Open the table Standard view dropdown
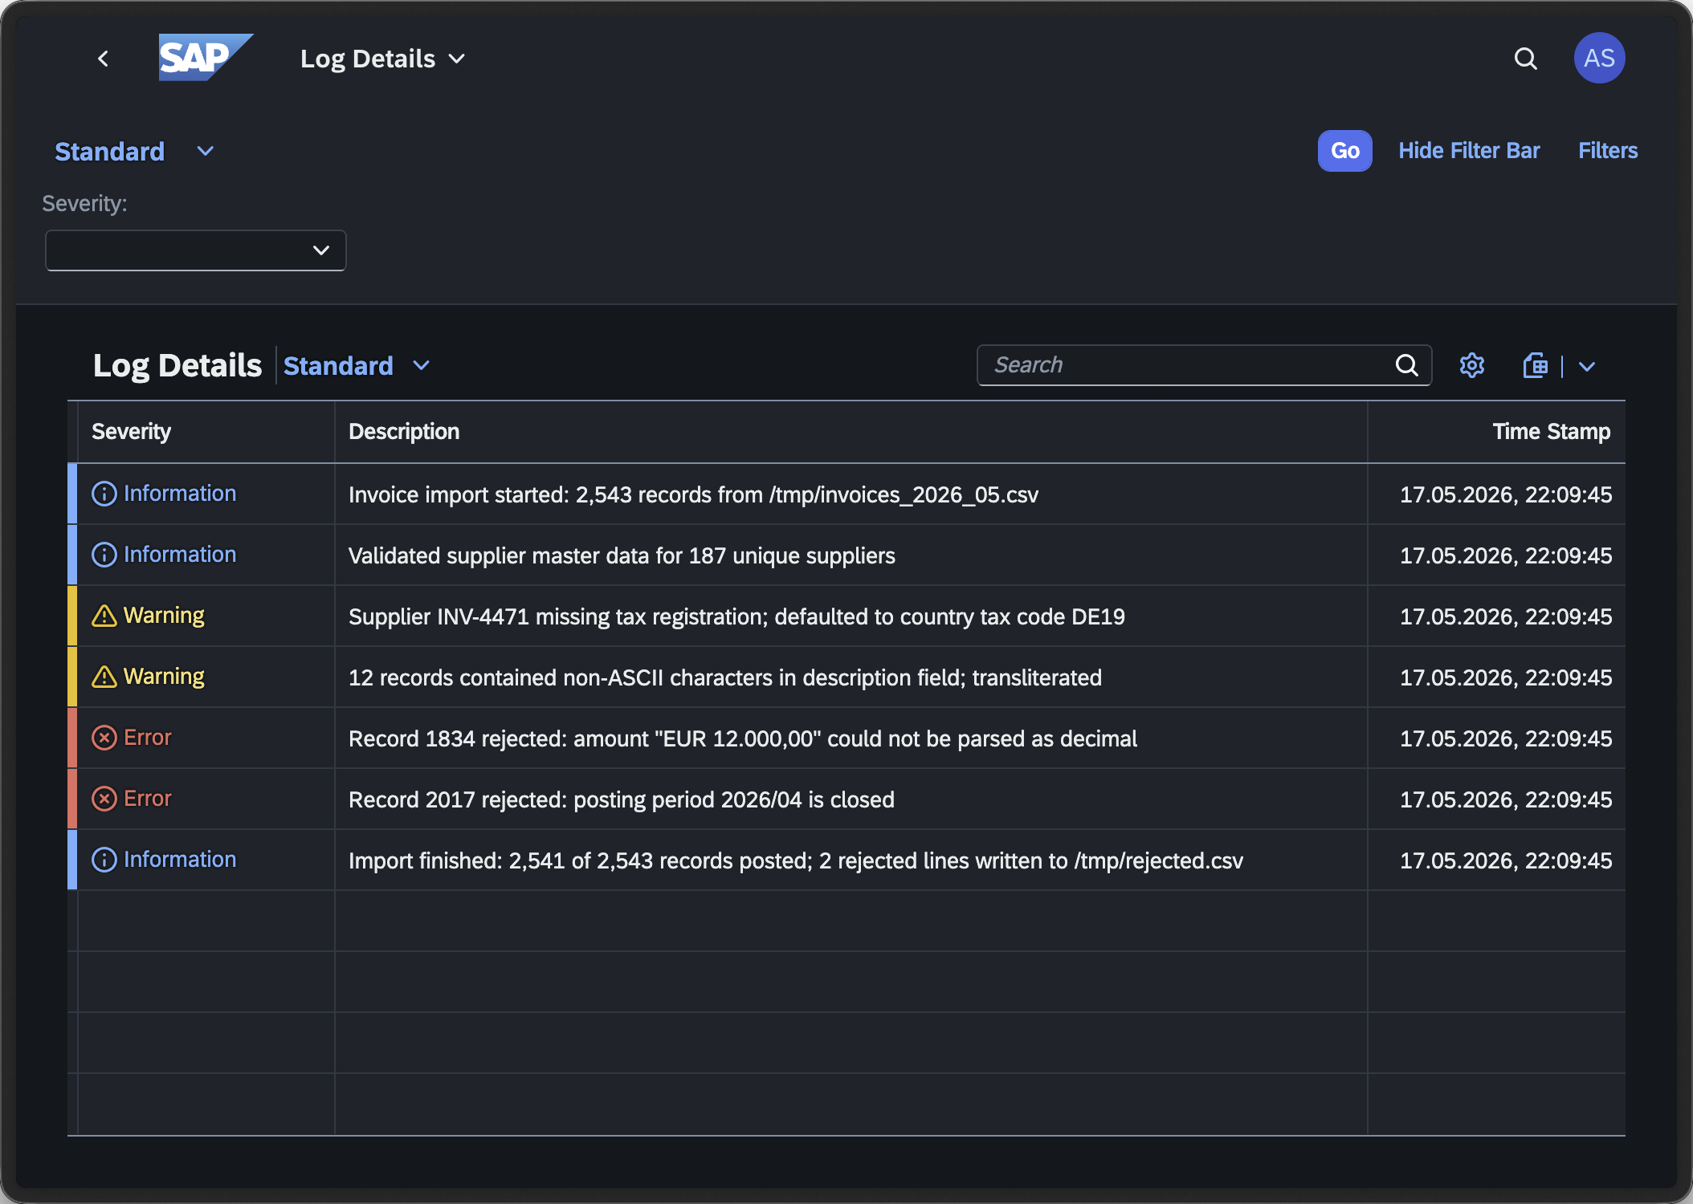The height and width of the screenshot is (1204, 1693). (x=421, y=366)
